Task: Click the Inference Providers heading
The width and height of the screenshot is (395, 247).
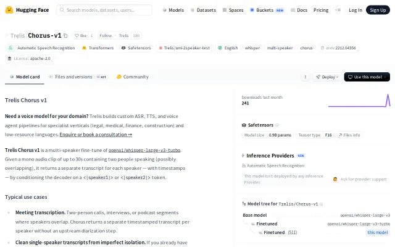Action: pos(270,156)
